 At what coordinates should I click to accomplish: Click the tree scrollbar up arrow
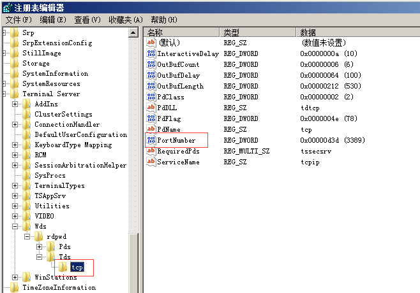[x=133, y=32]
